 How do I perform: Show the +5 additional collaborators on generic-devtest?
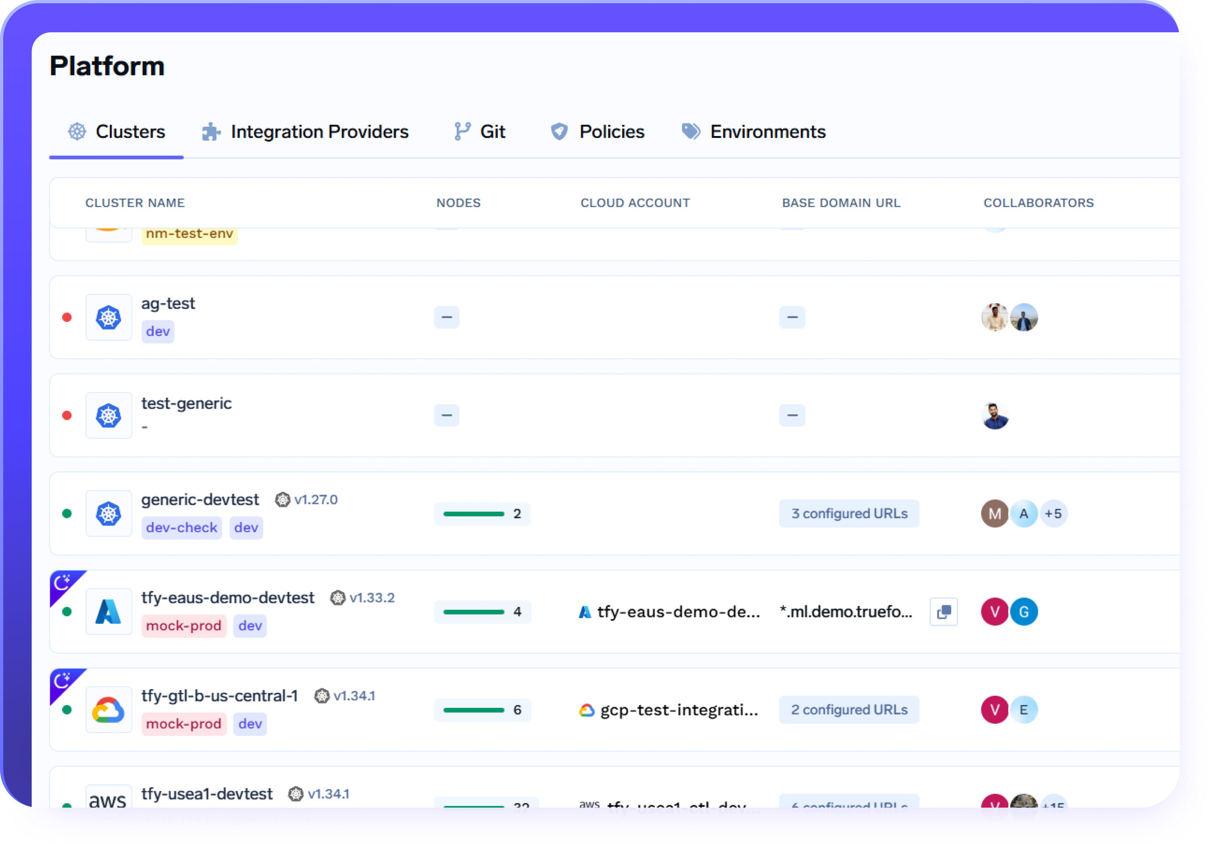(1053, 513)
